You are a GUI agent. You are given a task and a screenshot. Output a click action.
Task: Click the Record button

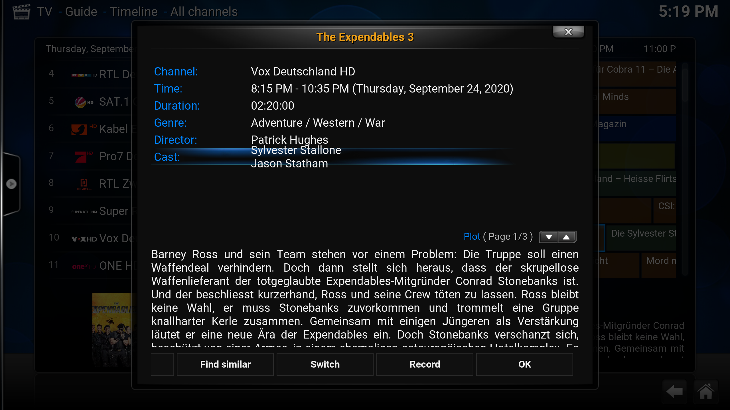tap(425, 364)
